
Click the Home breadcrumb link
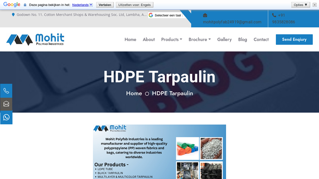coord(134,93)
